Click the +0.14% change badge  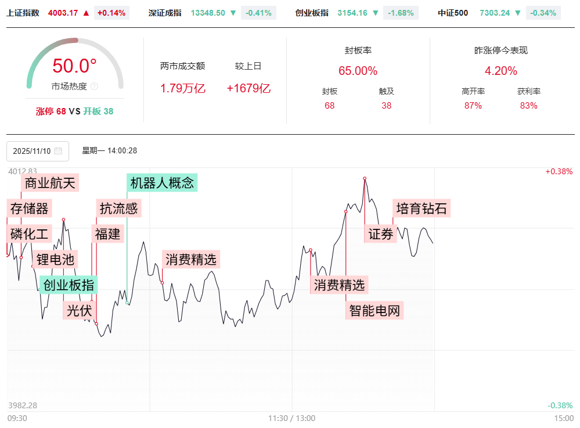(111, 13)
